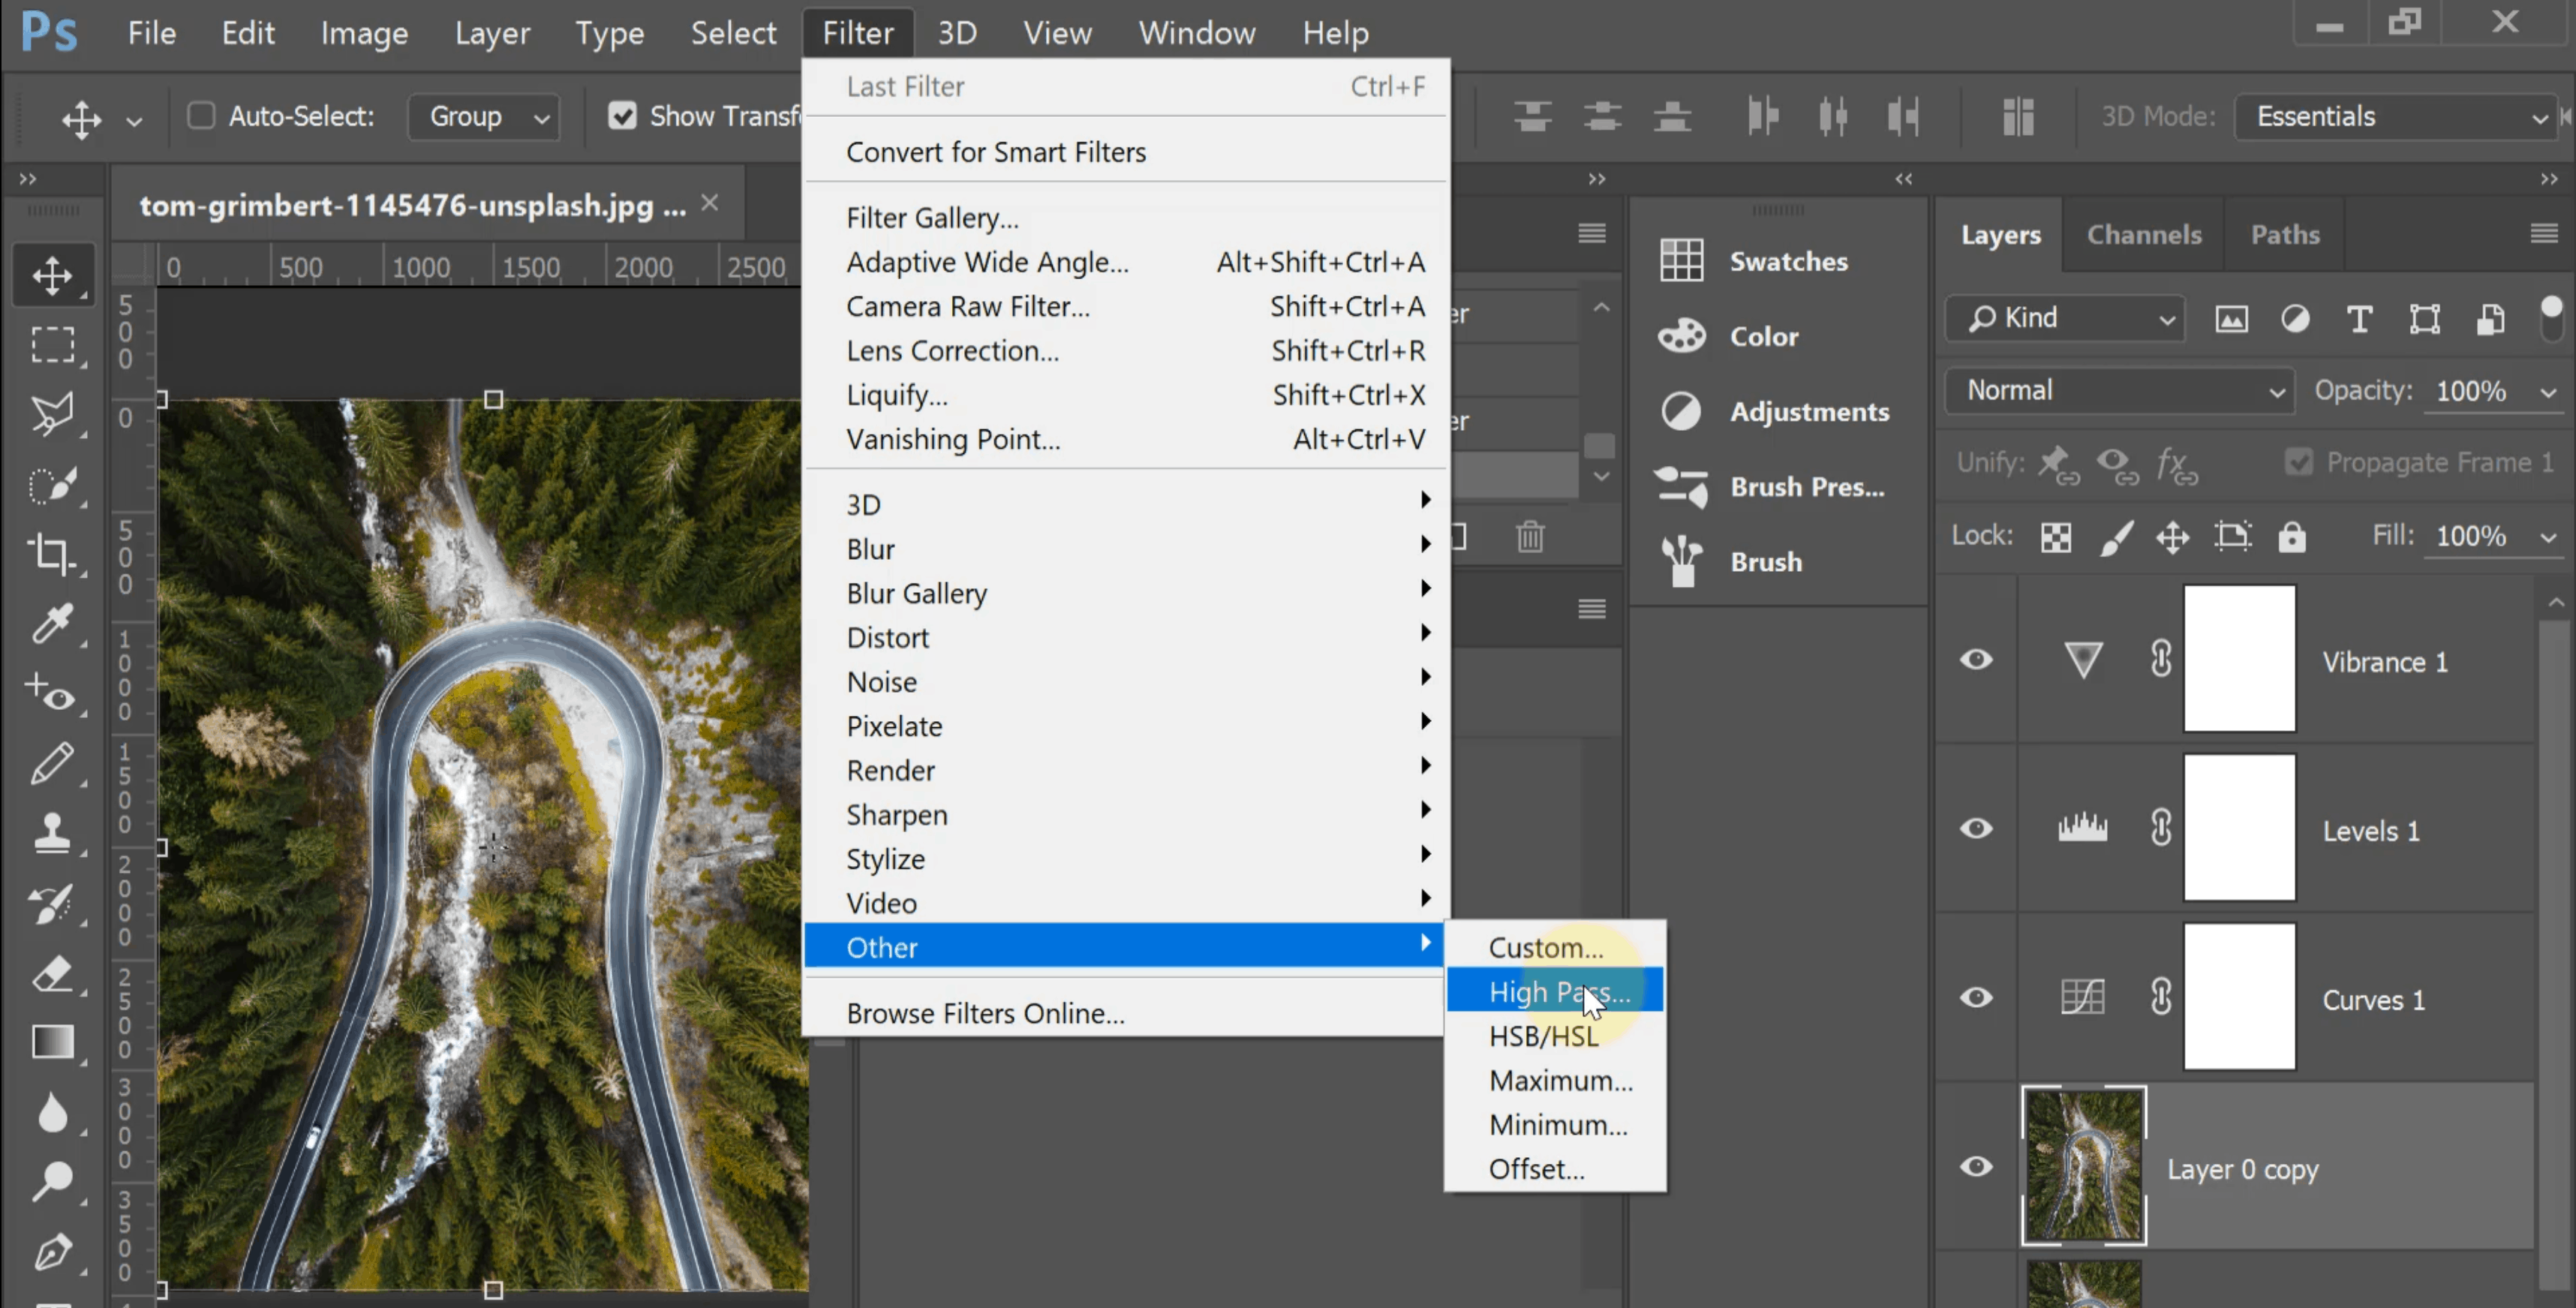Open the Kind layer filter dropdown
Image resolution: width=2576 pixels, height=1308 pixels.
tap(2065, 318)
